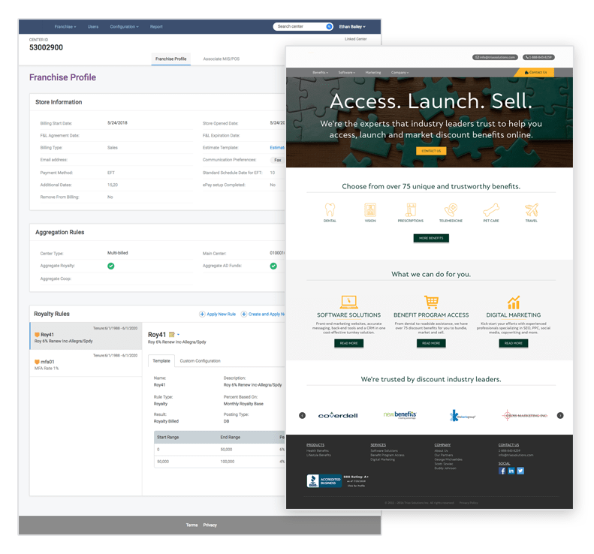
Task: Select the Template tab
Action: click(161, 361)
